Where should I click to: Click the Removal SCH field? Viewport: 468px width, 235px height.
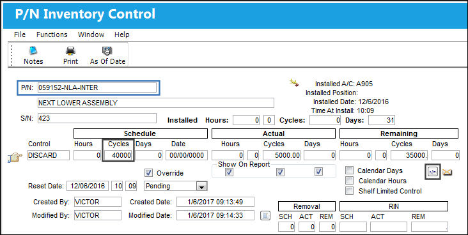point(286,227)
